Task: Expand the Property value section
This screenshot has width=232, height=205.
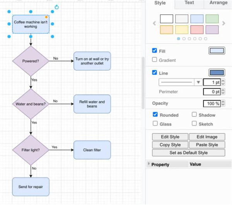Action: pos(149,164)
